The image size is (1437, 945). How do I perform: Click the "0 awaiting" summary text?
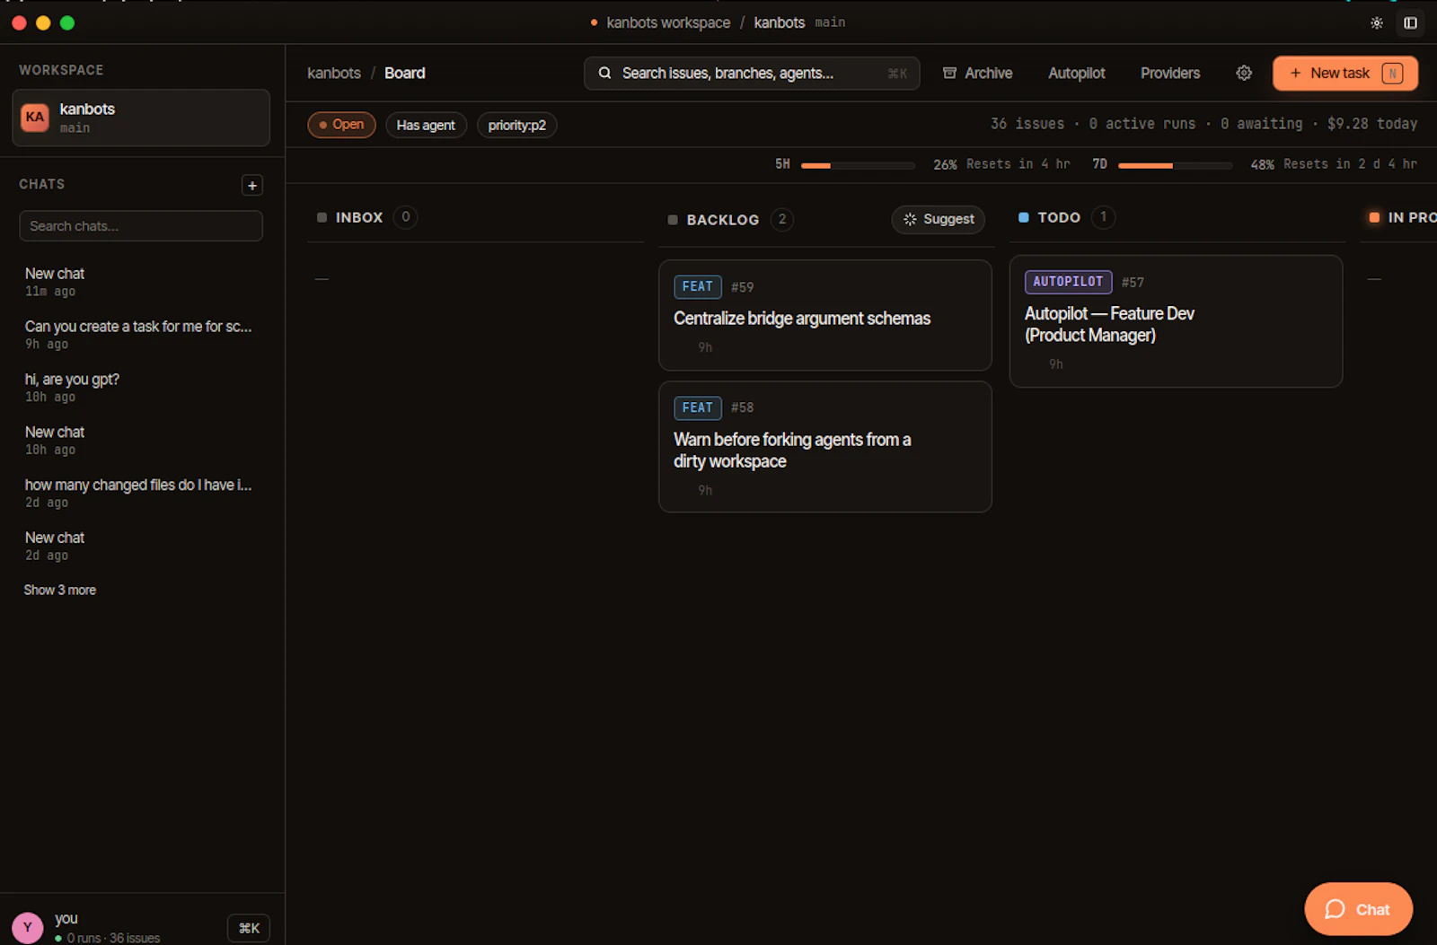coord(1261,124)
